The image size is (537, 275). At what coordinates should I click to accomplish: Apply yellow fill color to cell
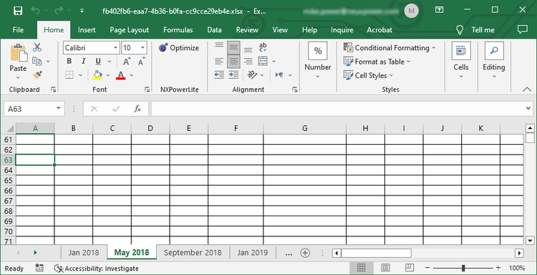[x=97, y=75]
